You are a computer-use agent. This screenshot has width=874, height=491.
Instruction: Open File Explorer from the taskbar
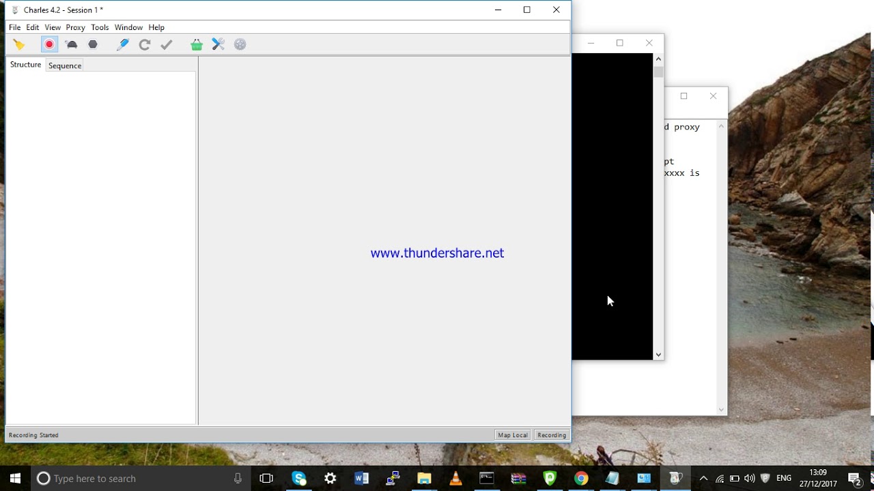424,479
